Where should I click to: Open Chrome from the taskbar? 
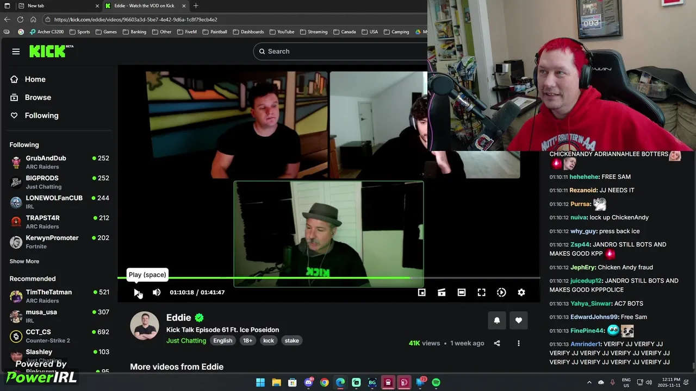(325, 382)
